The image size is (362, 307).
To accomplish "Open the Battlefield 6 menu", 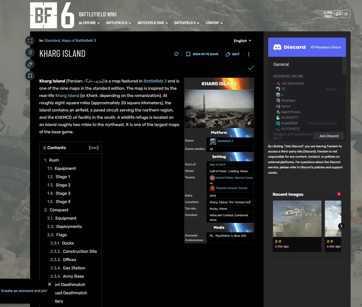I will tap(119, 23).
